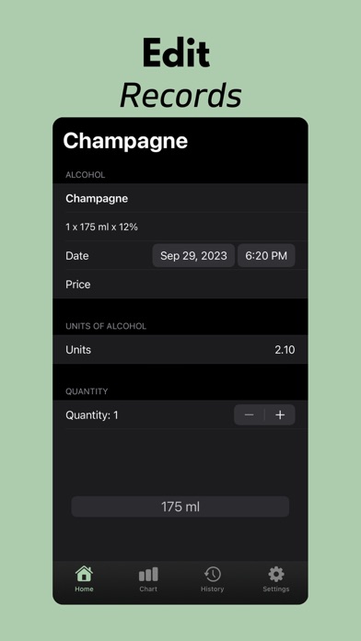The width and height of the screenshot is (361, 641).
Task: Tap the Price field
Action: pyautogui.click(x=180, y=284)
